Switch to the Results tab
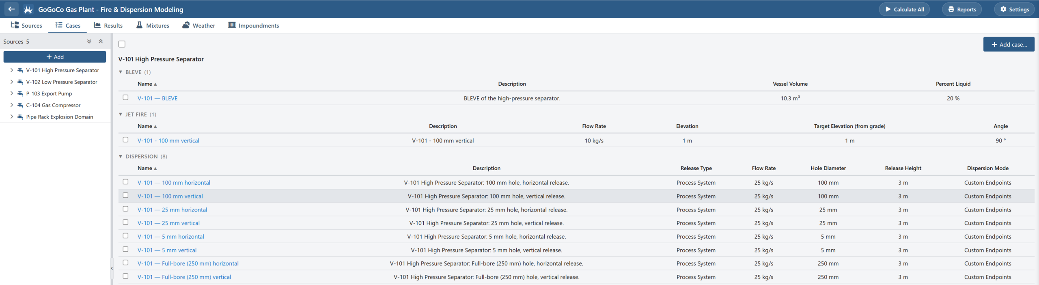This screenshot has height=285, width=1039. coord(108,26)
